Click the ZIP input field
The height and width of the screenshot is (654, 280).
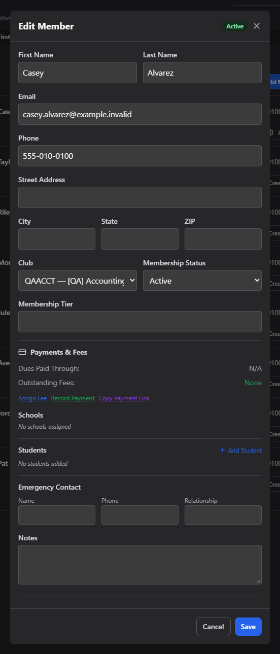click(x=223, y=239)
